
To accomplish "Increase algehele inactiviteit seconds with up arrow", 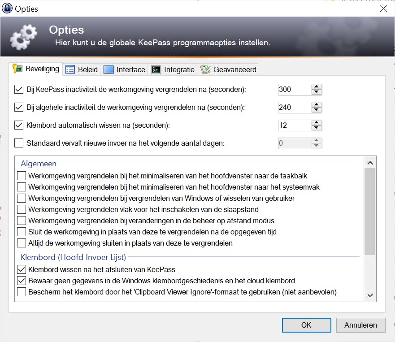I will (317, 105).
